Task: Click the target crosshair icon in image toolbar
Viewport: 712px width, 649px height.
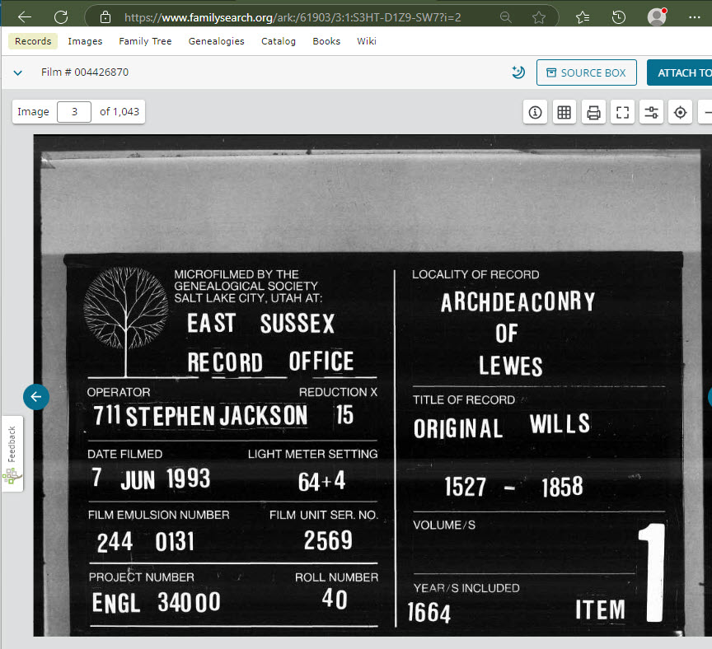Action: pos(680,112)
